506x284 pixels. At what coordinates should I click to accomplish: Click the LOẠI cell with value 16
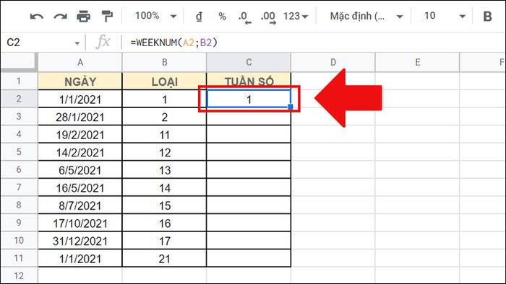(x=164, y=223)
